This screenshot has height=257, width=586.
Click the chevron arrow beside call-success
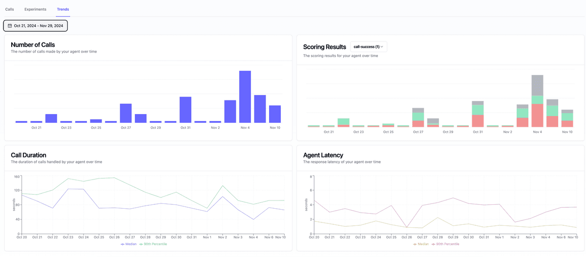point(381,47)
